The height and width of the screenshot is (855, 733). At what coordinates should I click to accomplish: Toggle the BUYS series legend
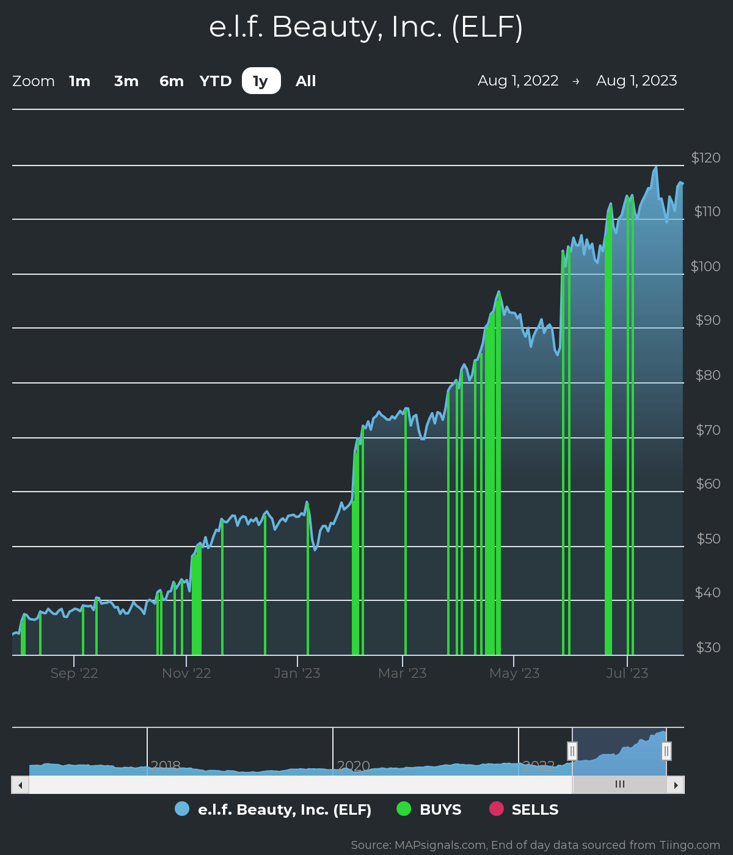429,810
